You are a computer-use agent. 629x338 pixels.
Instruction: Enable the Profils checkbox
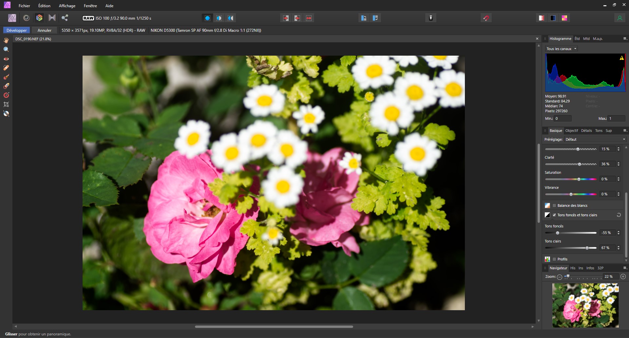point(554,259)
